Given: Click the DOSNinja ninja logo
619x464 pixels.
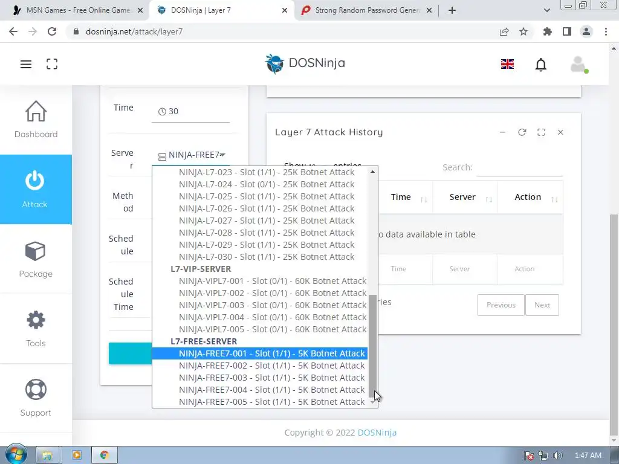Looking at the screenshot, I should pyautogui.click(x=274, y=63).
